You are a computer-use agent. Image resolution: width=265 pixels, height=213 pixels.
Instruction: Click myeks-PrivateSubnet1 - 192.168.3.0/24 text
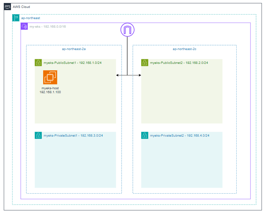pos(73,136)
